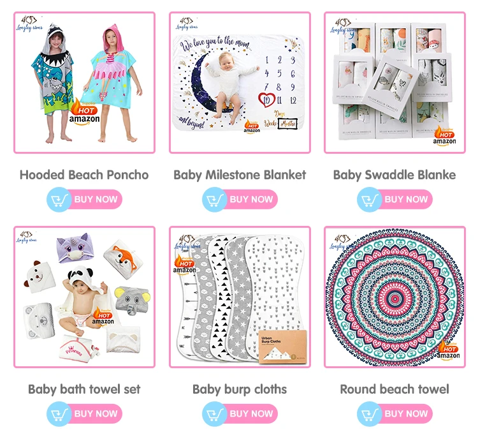The image size is (478, 439).
Task: Open the swaddle blanket boxes product image
Action: 395,82
